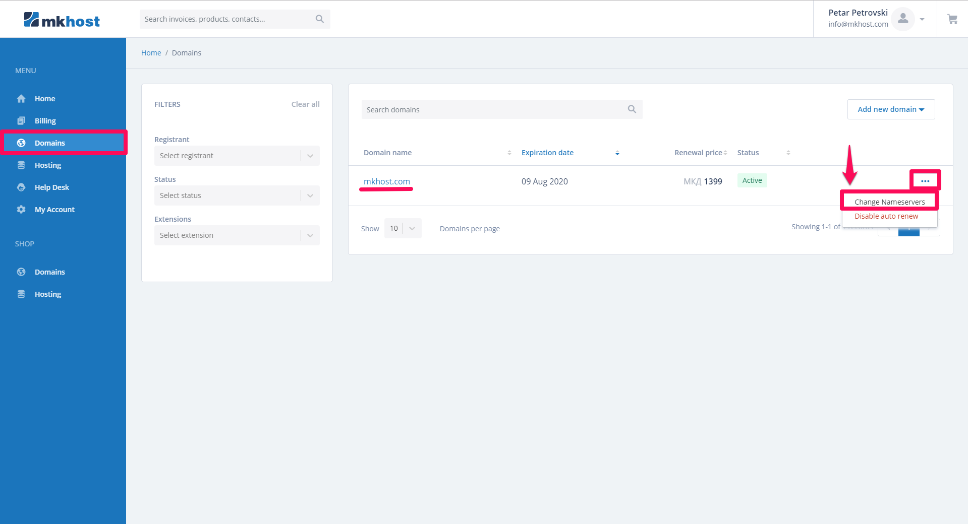Open the shopping cart icon
Image resolution: width=968 pixels, height=524 pixels.
point(952,19)
